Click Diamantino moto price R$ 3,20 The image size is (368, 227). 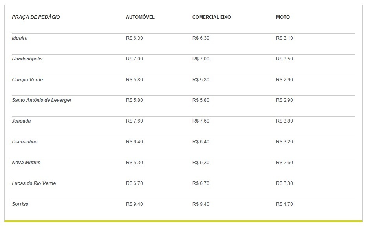(x=284, y=142)
